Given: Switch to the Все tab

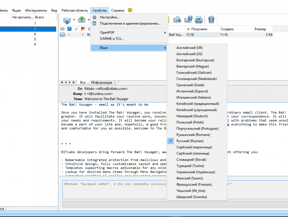Looking at the screenshot, I should click(x=83, y=82).
